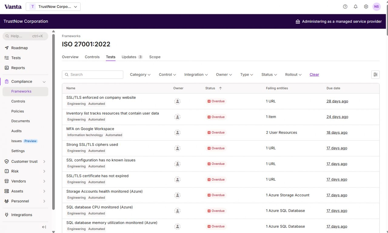This screenshot has height=233, width=388.
Task: Open the Integration filter dropdown
Action: [x=196, y=75]
